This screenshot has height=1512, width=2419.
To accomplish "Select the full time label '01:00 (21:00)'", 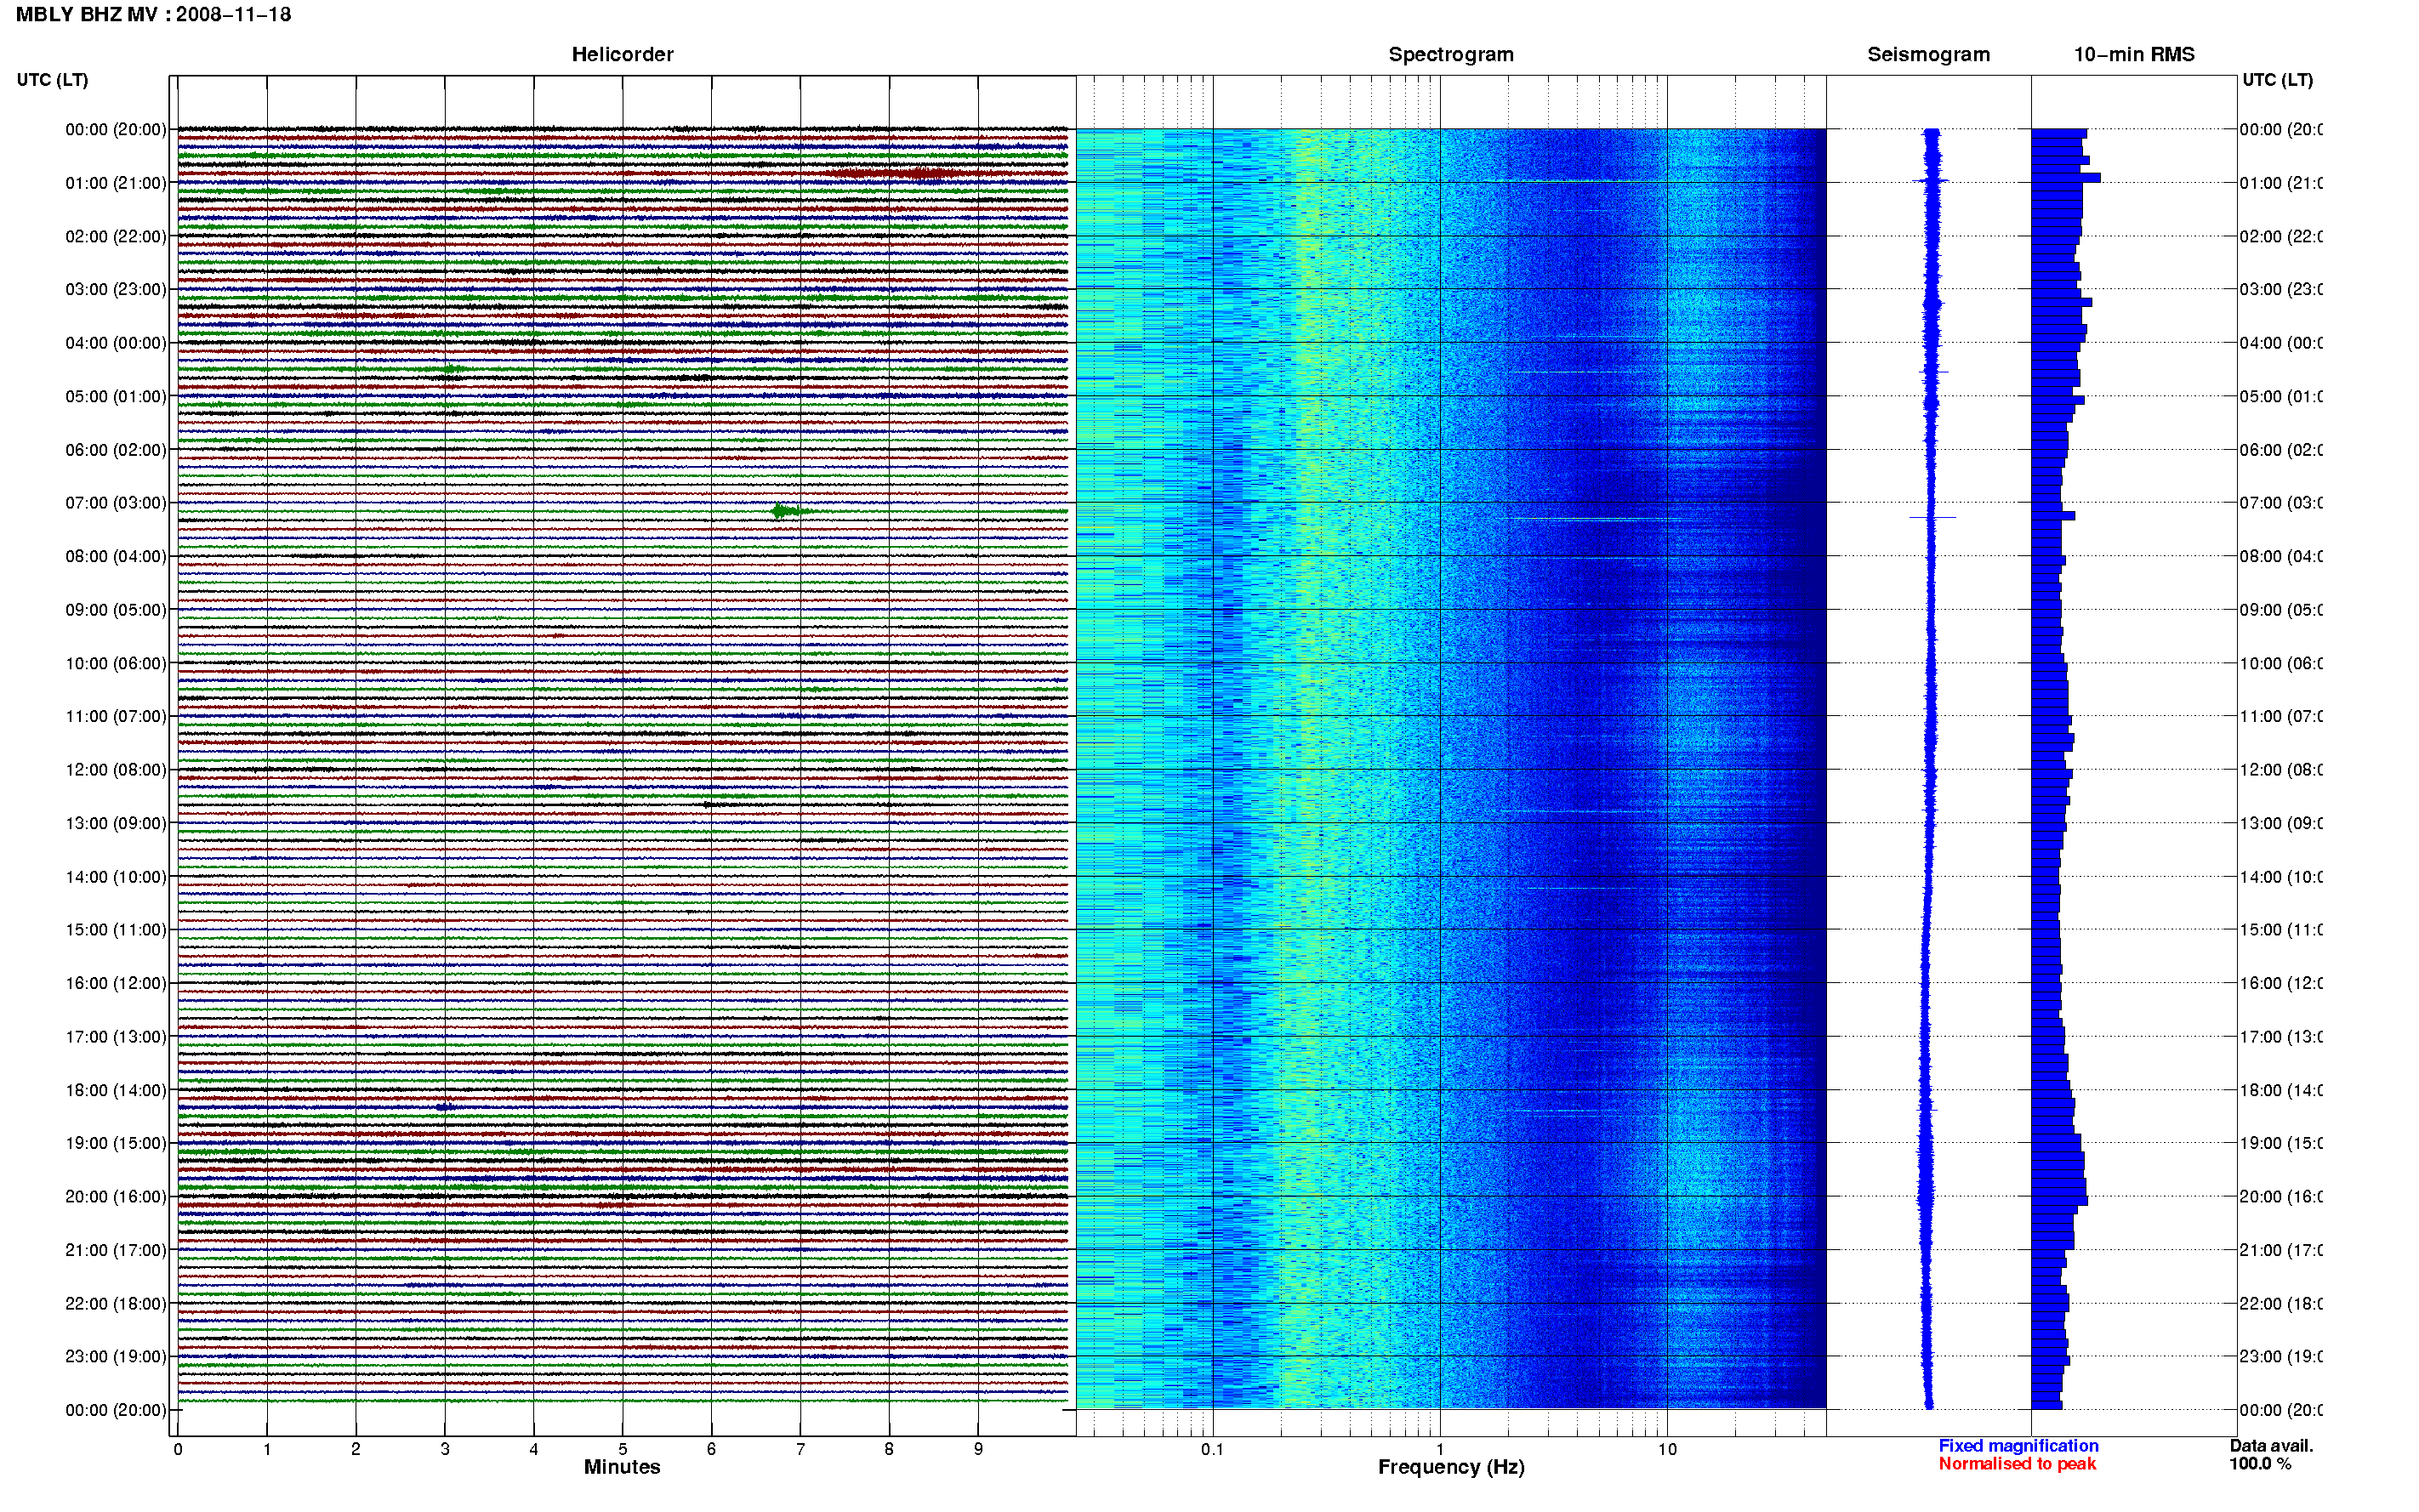I will point(116,183).
